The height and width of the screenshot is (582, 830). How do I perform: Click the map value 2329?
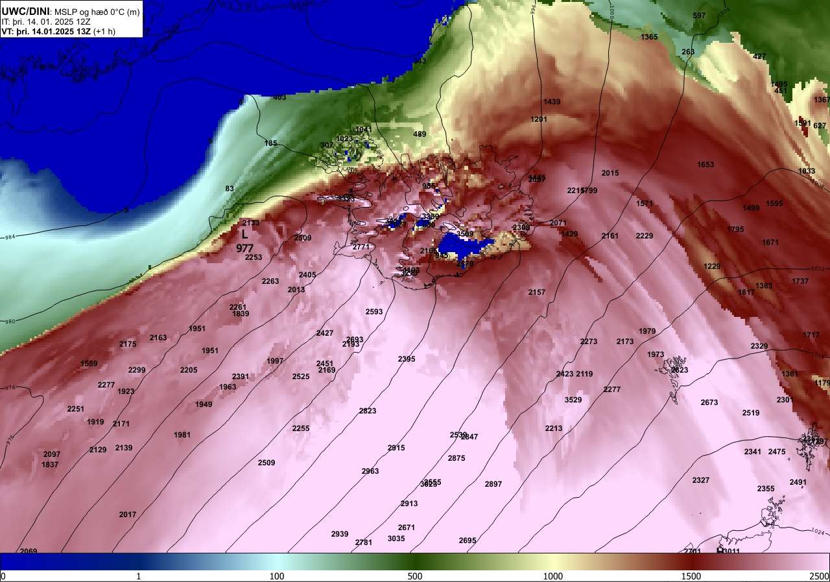tap(759, 346)
